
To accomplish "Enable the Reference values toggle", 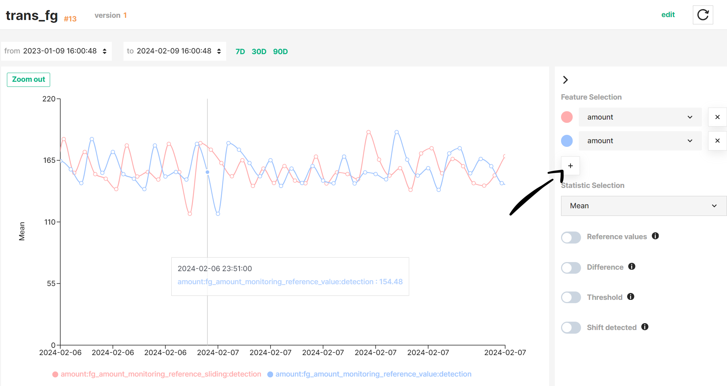I will (x=571, y=237).
